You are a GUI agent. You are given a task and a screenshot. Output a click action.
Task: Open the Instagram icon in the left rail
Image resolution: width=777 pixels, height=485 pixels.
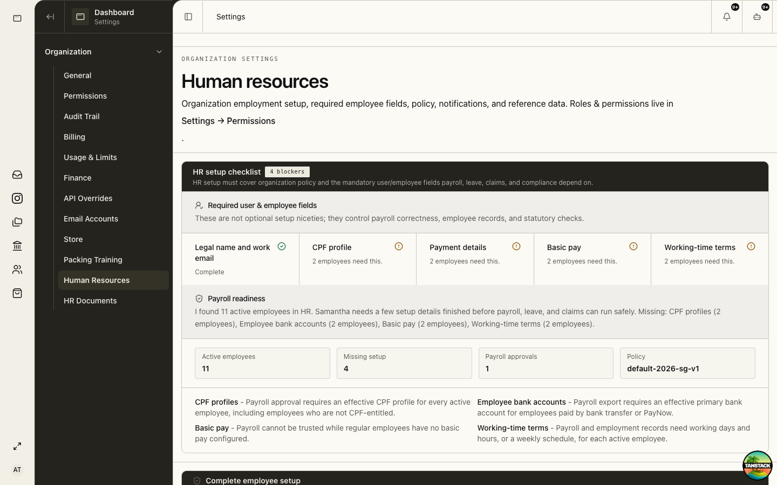coord(17,198)
